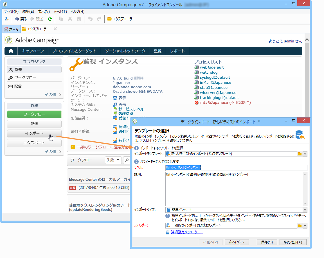324x258 pixels.
Task: Select 概要 in browsing panel
Action: [x=34, y=69]
